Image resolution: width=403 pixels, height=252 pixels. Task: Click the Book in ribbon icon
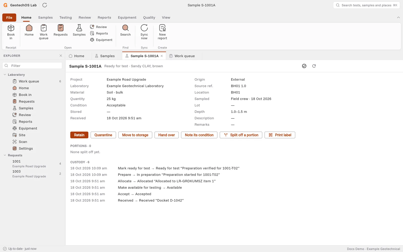click(11, 32)
